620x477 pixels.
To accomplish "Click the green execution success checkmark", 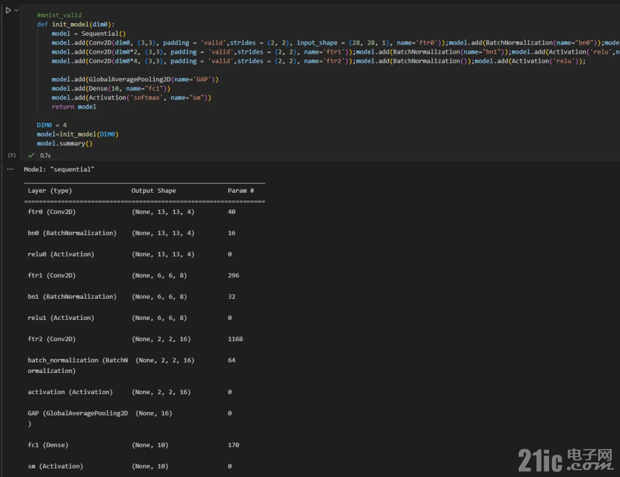I will [31, 156].
